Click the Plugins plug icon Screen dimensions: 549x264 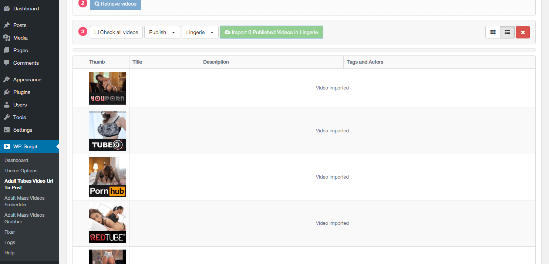point(7,92)
